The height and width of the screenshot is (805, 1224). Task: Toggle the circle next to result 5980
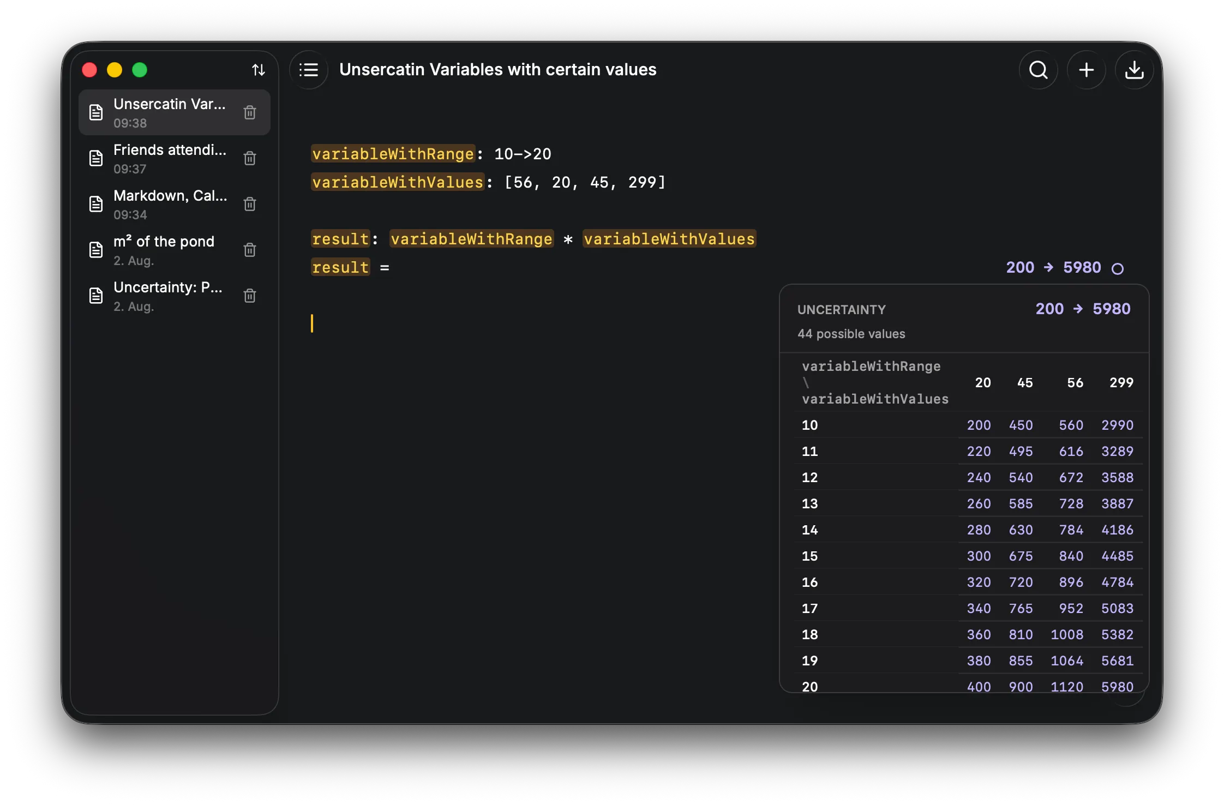(1118, 268)
